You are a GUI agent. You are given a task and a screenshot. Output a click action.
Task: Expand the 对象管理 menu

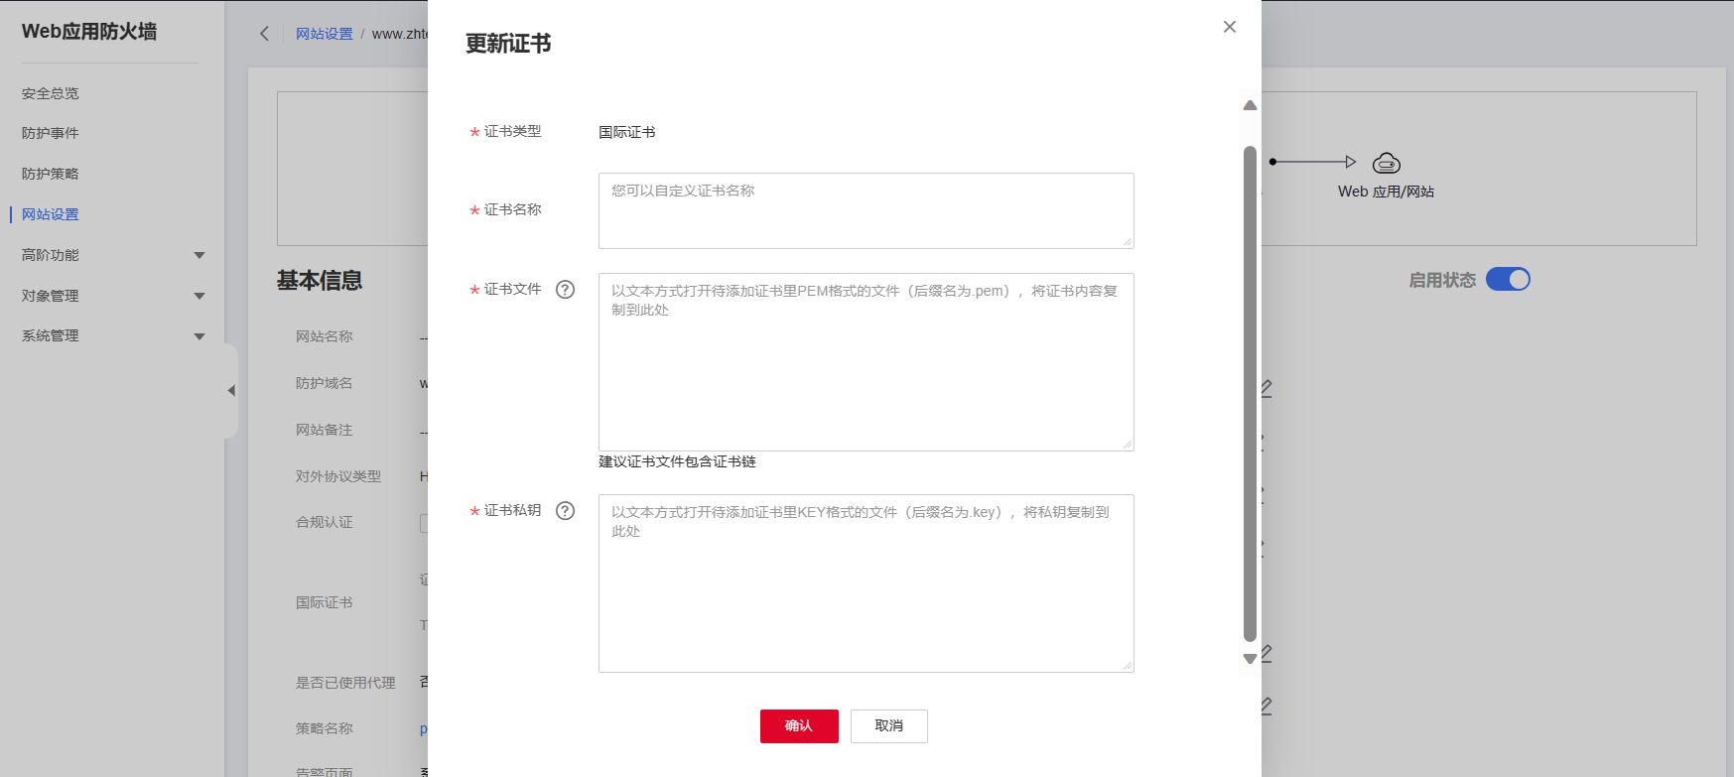[200, 296]
